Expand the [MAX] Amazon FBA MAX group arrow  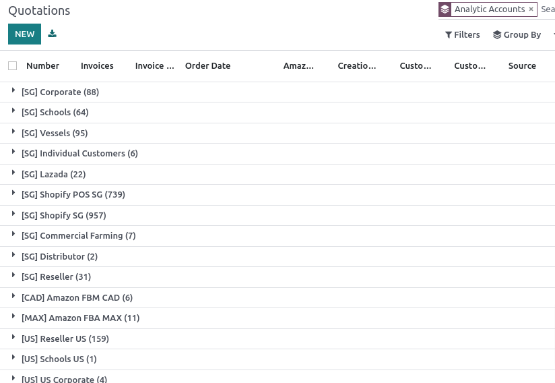pyautogui.click(x=13, y=316)
